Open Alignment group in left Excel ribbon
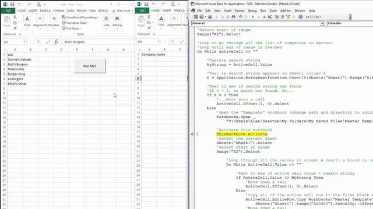This screenshot has height=209, width=373. point(40,23)
